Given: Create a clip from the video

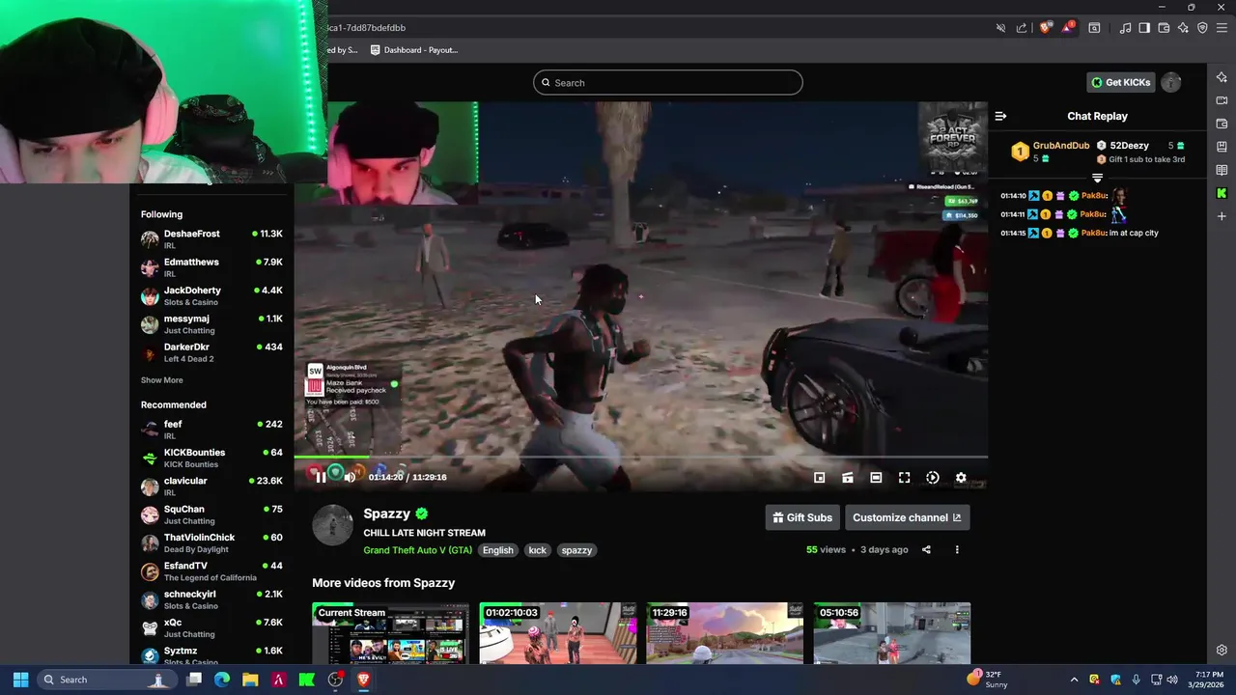Looking at the screenshot, I should (x=847, y=478).
